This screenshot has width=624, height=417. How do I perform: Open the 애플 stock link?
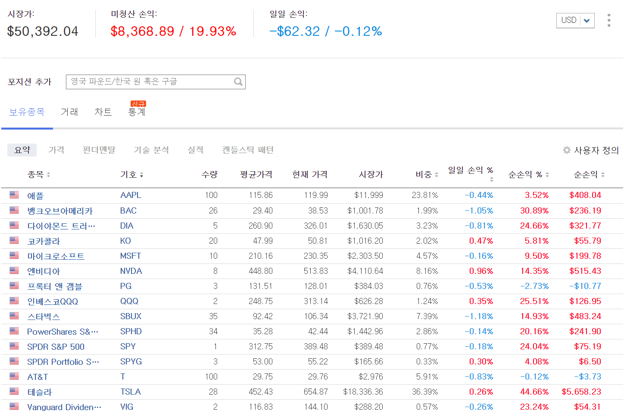(35, 196)
